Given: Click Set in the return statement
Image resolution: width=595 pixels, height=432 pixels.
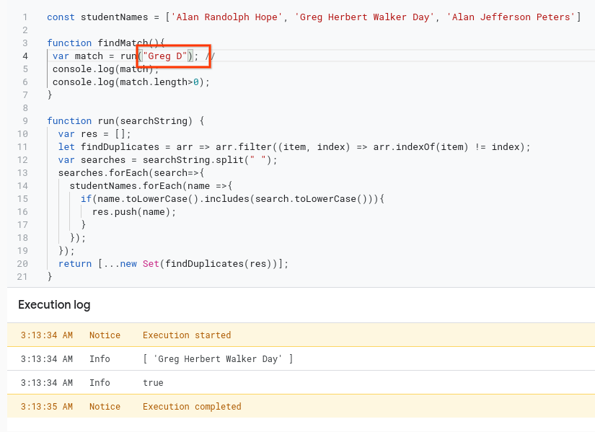Looking at the screenshot, I should click(151, 264).
